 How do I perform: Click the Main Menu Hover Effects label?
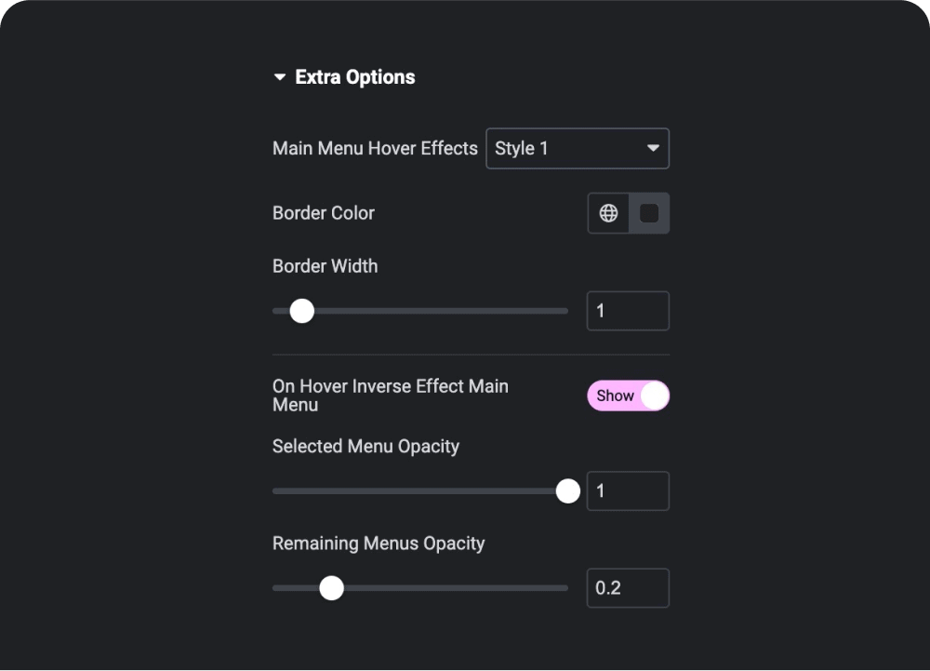pyautogui.click(x=375, y=148)
